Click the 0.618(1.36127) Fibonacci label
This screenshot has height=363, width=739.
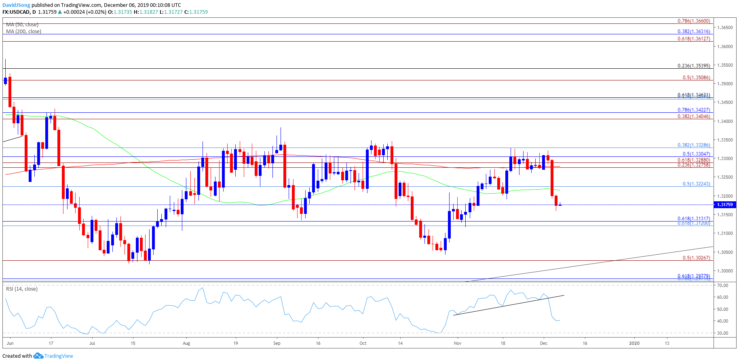(x=694, y=39)
